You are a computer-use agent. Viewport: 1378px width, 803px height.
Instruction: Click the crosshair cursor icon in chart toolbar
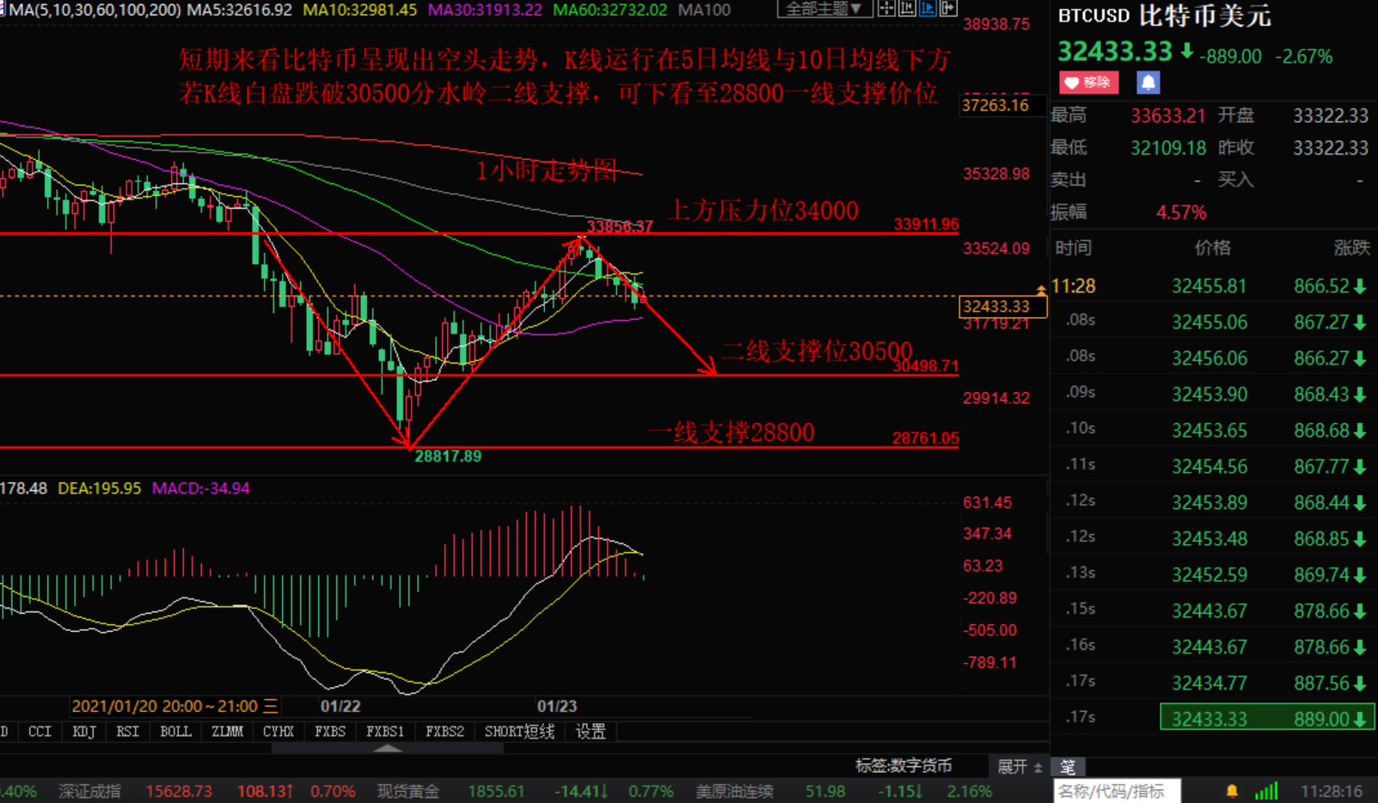point(885,9)
